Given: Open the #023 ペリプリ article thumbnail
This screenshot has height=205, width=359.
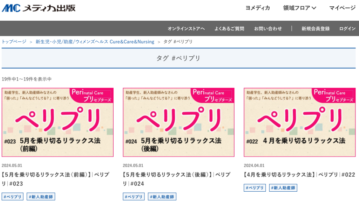Looking at the screenshot, I should click(x=57, y=122).
